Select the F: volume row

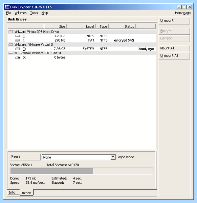coord(82,40)
